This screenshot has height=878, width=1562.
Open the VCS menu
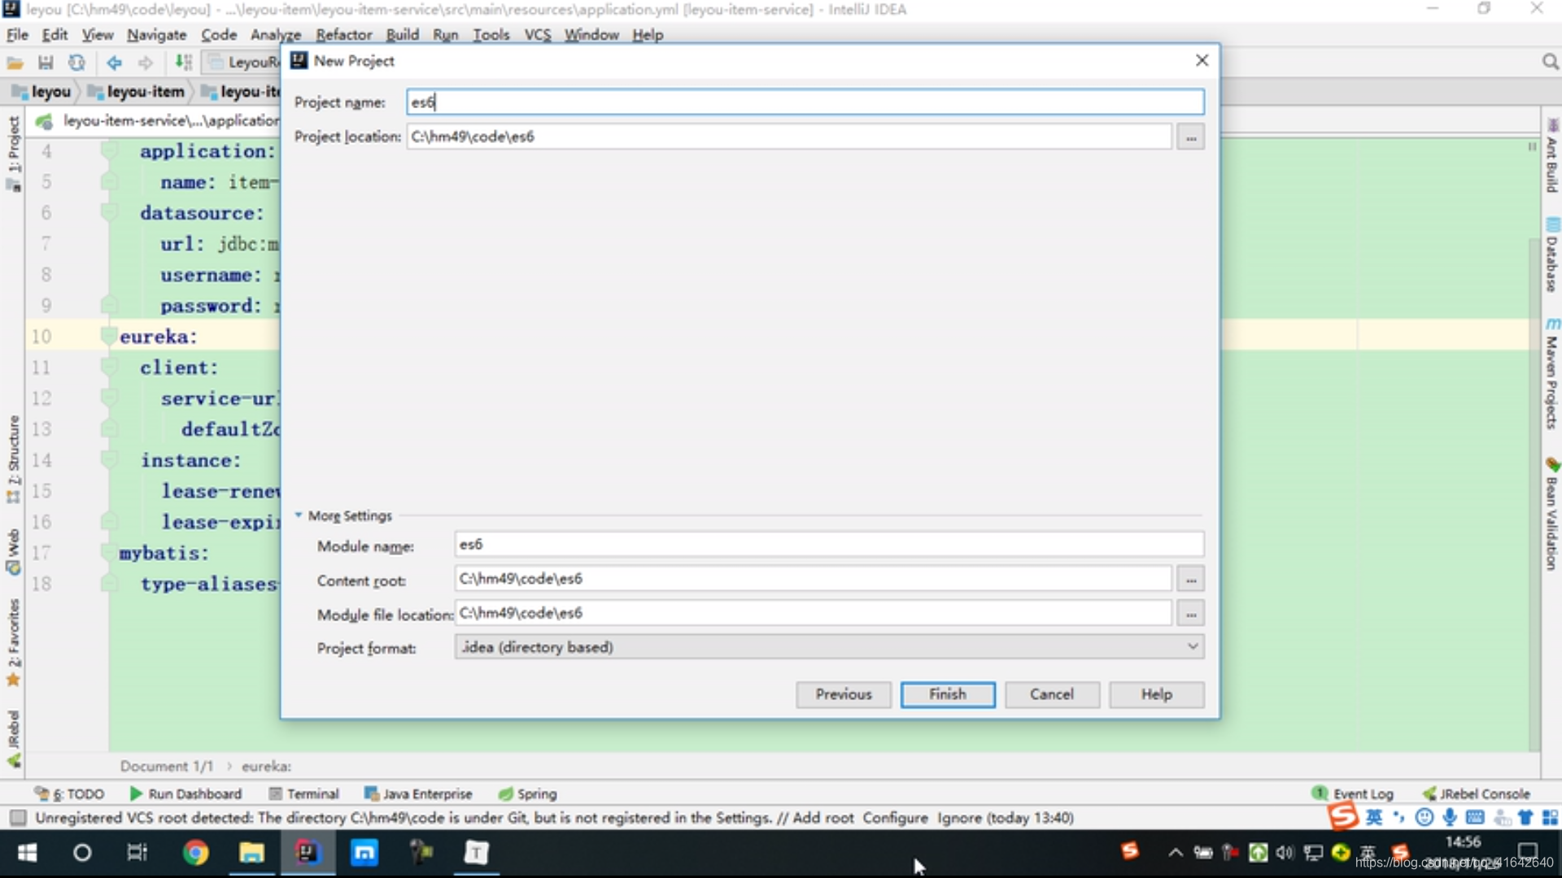[x=537, y=35]
